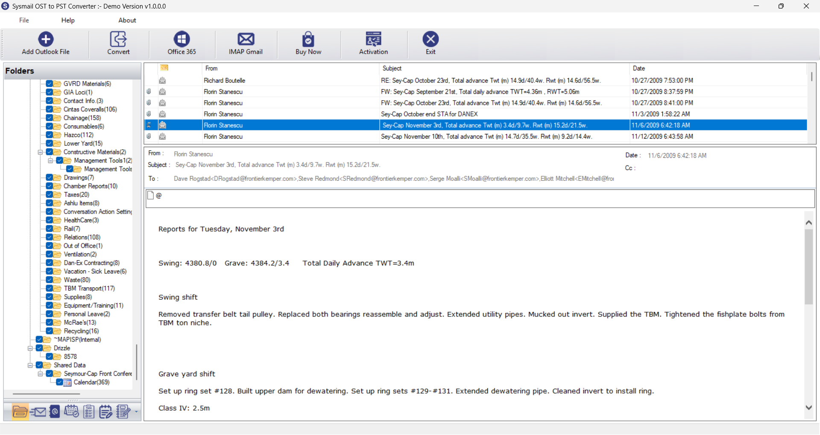Select email from Richard Boutelle
The width and height of the screenshot is (820, 435).
(476, 81)
